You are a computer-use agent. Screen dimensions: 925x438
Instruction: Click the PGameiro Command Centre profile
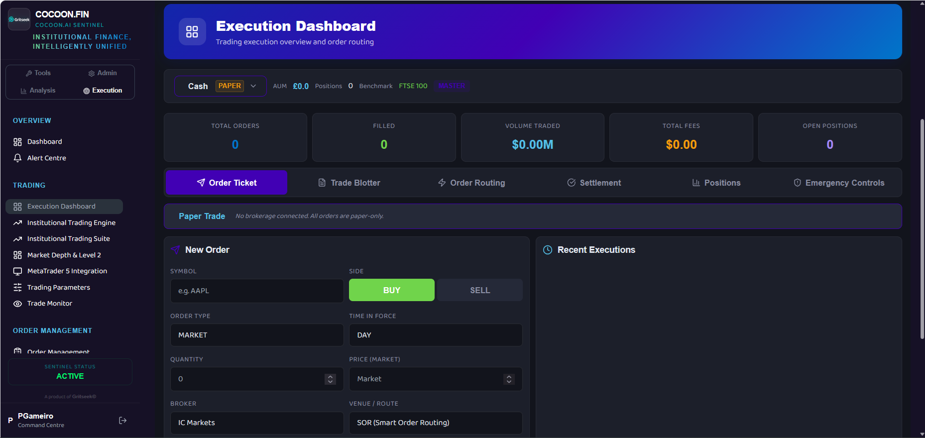pyautogui.click(x=41, y=420)
